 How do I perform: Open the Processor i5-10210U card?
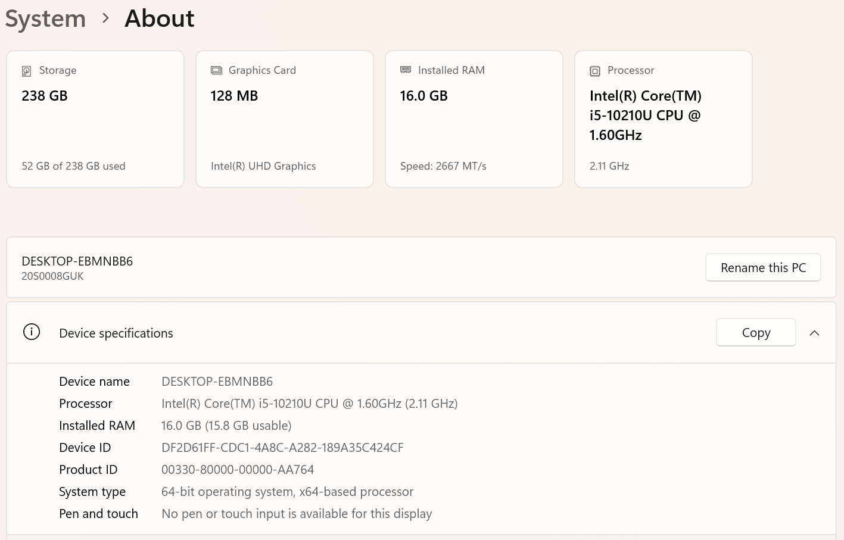pos(664,119)
